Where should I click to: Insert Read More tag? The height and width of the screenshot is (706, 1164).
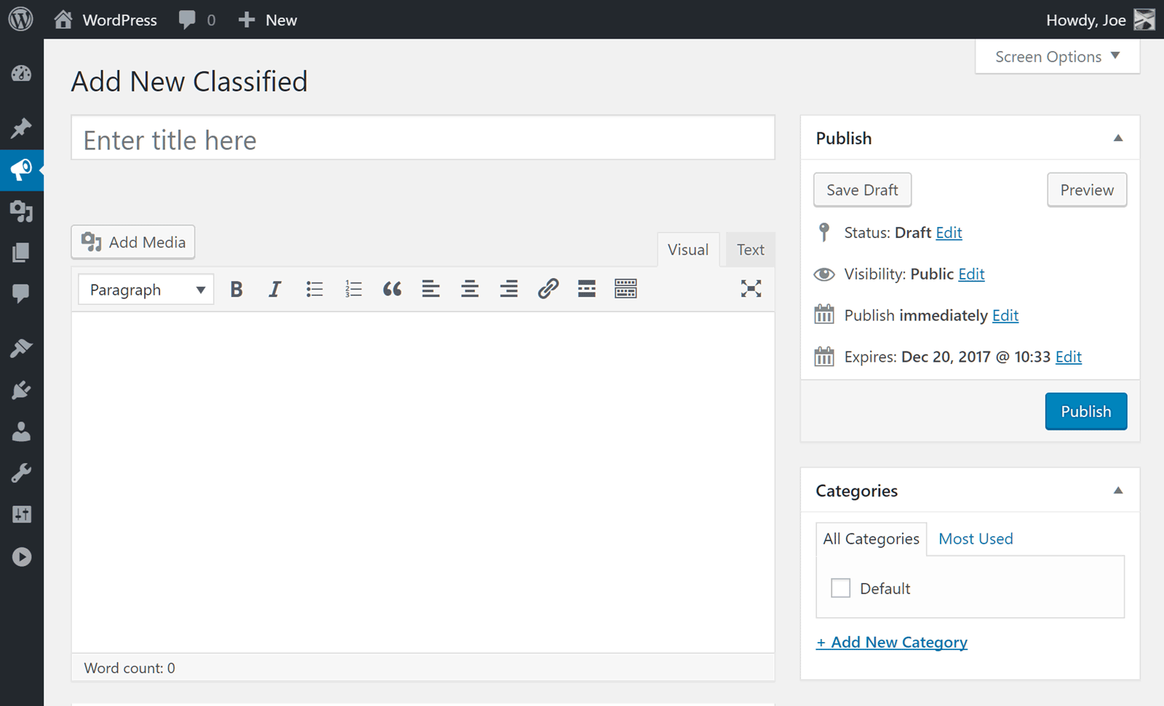586,290
